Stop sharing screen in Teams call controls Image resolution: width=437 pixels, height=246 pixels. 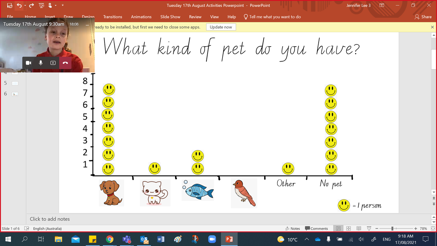[x=53, y=63]
